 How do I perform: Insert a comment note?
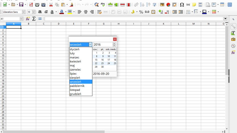click(194, 5)
